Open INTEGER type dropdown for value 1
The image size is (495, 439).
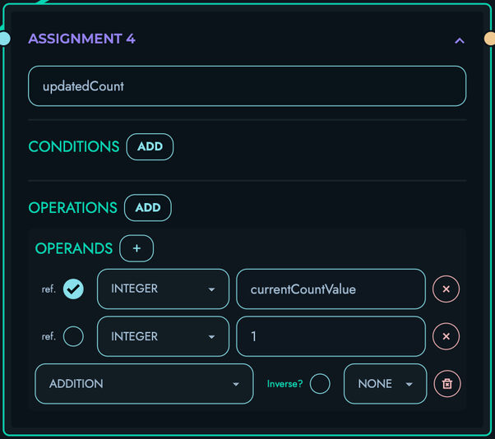pyautogui.click(x=163, y=336)
